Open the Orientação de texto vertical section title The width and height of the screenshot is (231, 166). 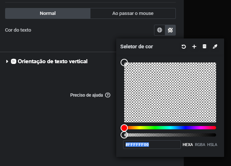52,61
